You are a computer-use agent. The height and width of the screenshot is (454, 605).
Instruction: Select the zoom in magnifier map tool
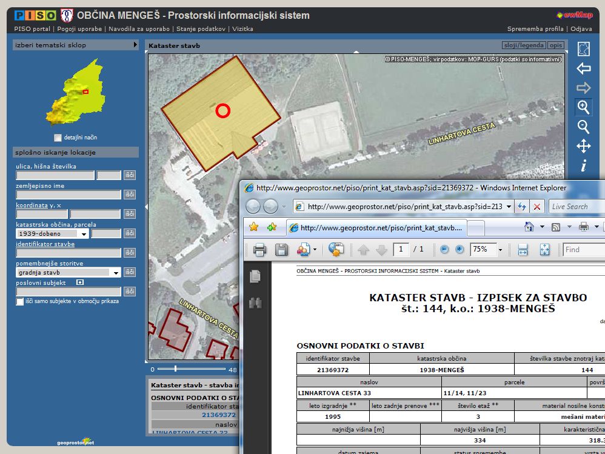click(x=583, y=107)
